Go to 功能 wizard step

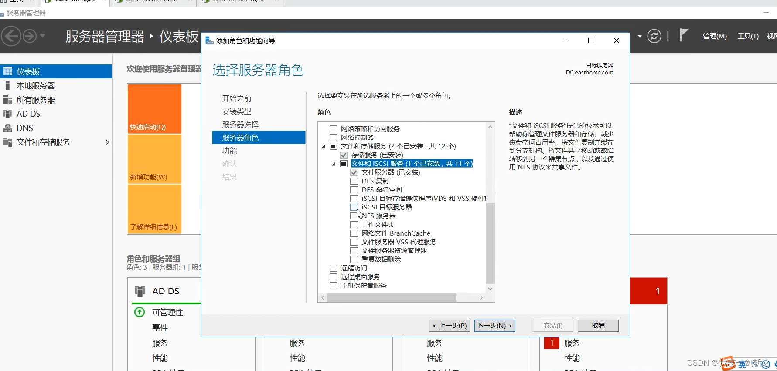(229, 151)
